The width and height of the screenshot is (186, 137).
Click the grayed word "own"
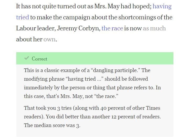(x=50, y=39)
